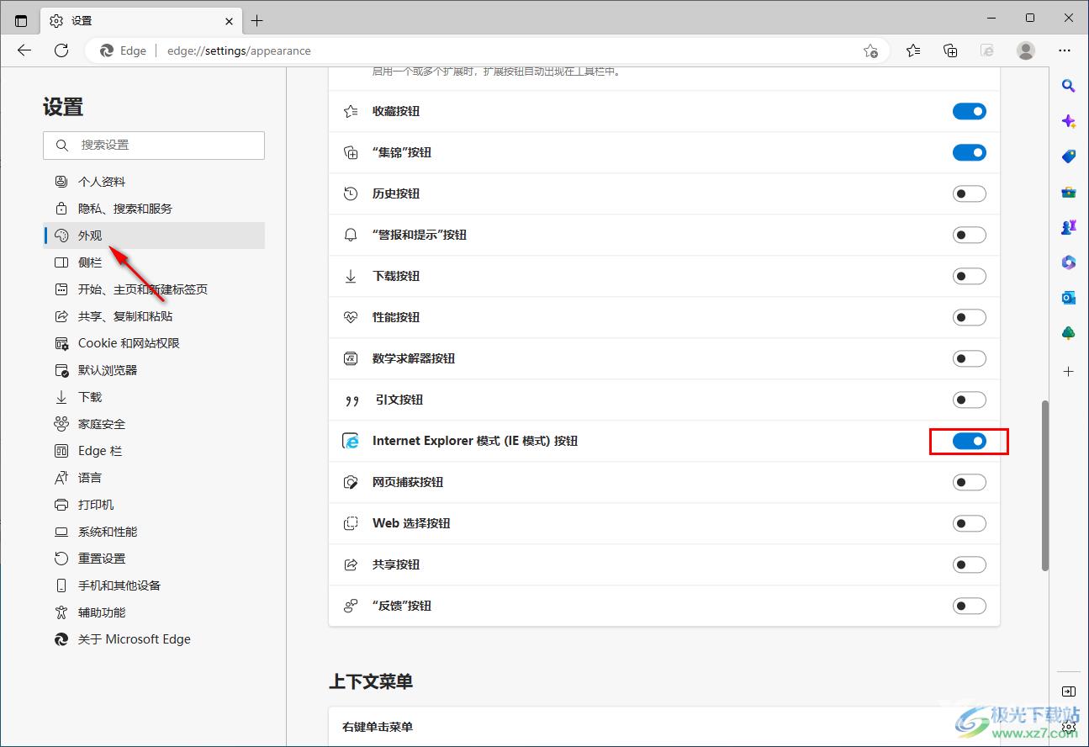Open 侧栏 settings page
1089x747 pixels.
click(154, 262)
